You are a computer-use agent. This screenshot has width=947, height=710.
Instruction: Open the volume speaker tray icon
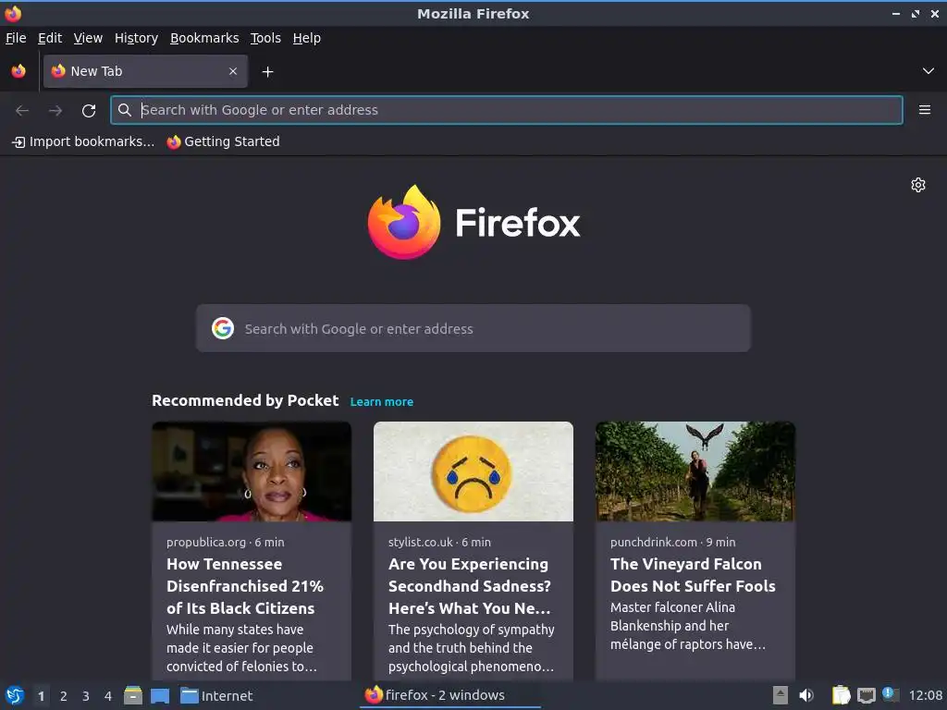(806, 695)
